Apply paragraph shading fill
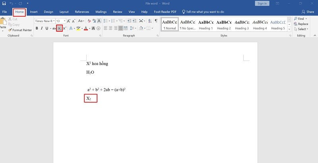This screenshot has width=318, height=163. coord(142,28)
